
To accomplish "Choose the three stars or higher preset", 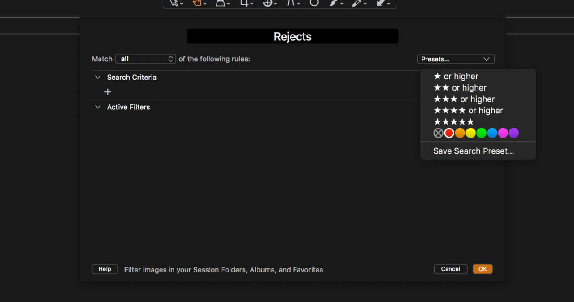I will [x=464, y=99].
